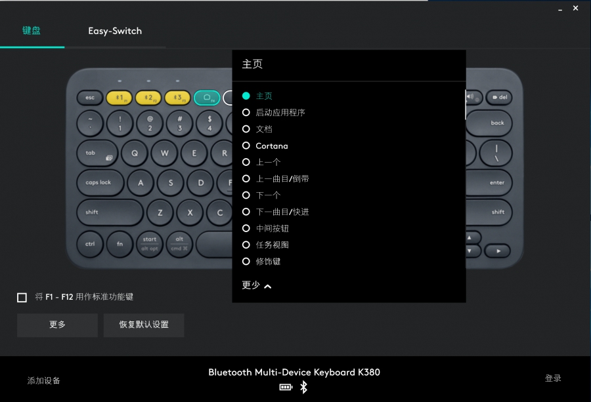Click the 恢复默认设置 button
591x402 pixels.
point(144,325)
